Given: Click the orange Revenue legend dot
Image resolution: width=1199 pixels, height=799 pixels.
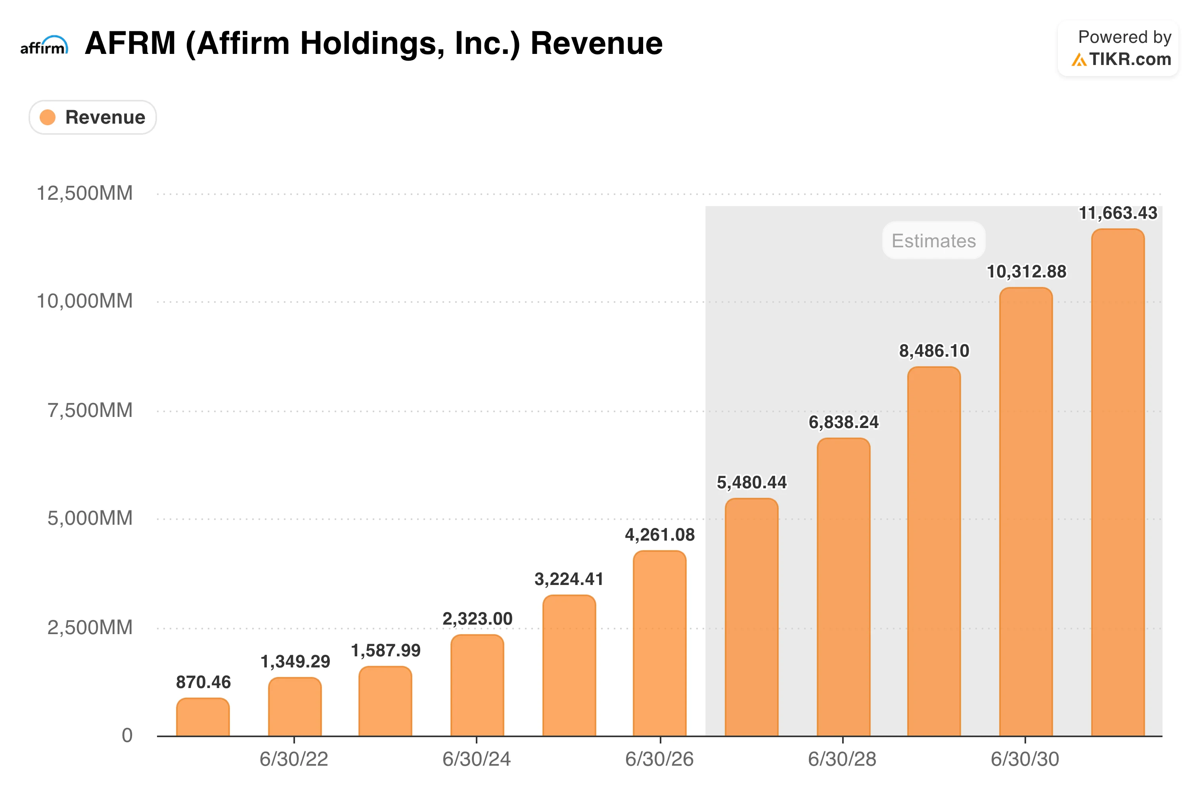Looking at the screenshot, I should (48, 117).
